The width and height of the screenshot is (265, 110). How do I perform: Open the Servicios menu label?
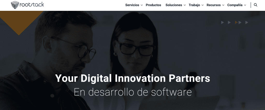pos(132,5)
